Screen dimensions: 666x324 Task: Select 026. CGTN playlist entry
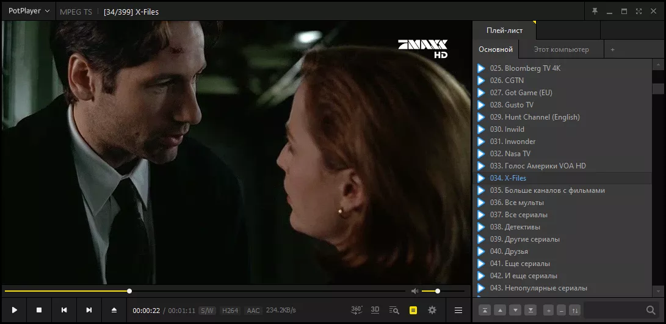tap(562, 81)
